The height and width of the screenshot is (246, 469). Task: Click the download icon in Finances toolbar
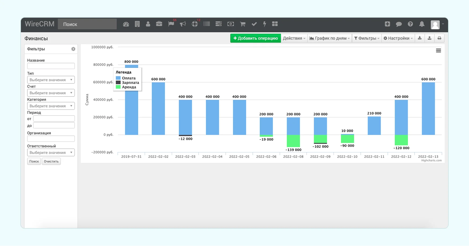(420, 38)
